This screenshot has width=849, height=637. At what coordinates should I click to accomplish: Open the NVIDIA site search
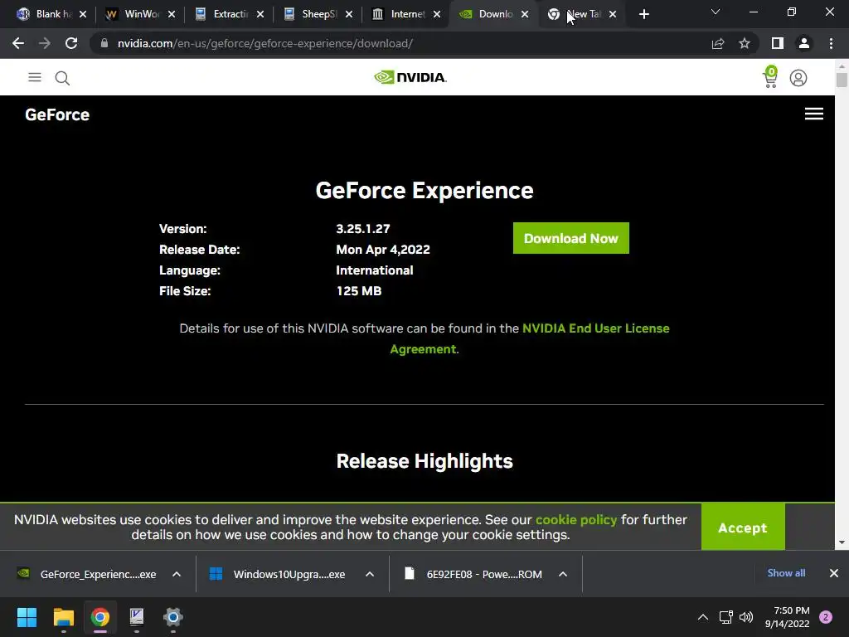pos(62,78)
